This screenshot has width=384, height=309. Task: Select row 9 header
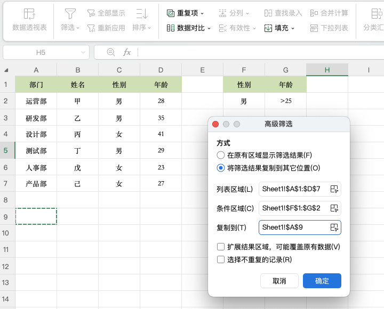coord(7,216)
